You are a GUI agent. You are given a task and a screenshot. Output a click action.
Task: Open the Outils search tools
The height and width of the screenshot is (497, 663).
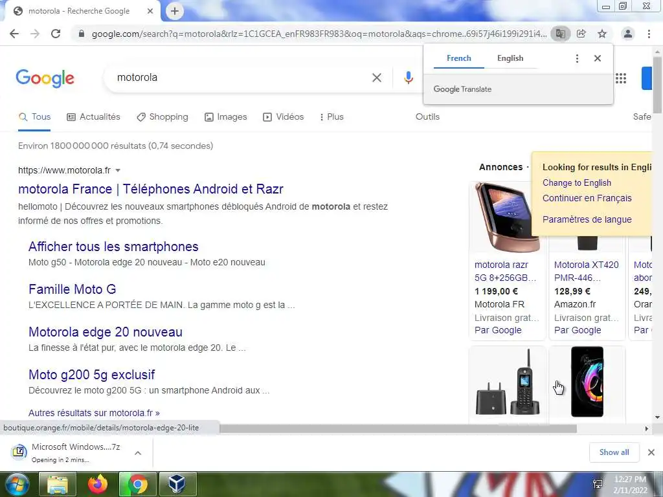[427, 116]
